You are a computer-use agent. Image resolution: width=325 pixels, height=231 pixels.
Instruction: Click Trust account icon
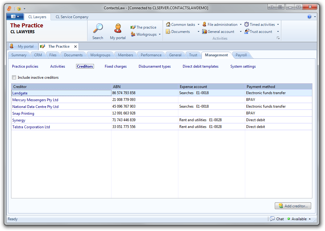(x=246, y=31)
